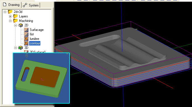Select the Surfacage operation label
This screenshot has width=192, height=107.
coord(37,30)
